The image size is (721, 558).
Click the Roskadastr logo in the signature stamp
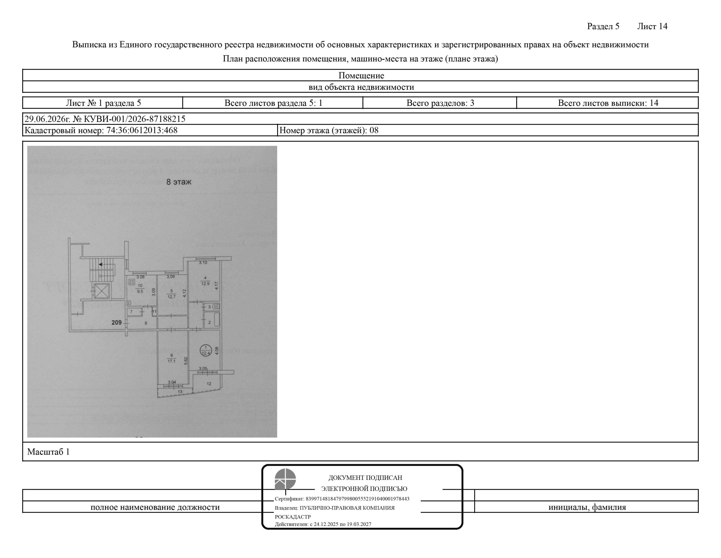click(x=285, y=479)
